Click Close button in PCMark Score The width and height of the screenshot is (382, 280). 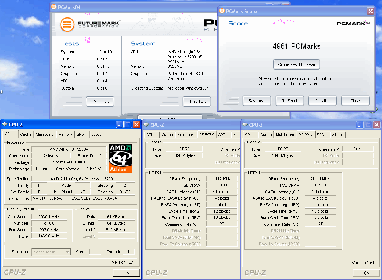click(x=355, y=101)
